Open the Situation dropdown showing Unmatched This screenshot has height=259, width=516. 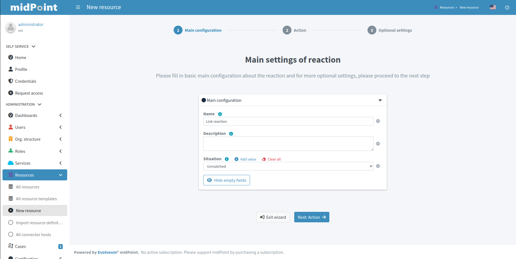coord(288,166)
